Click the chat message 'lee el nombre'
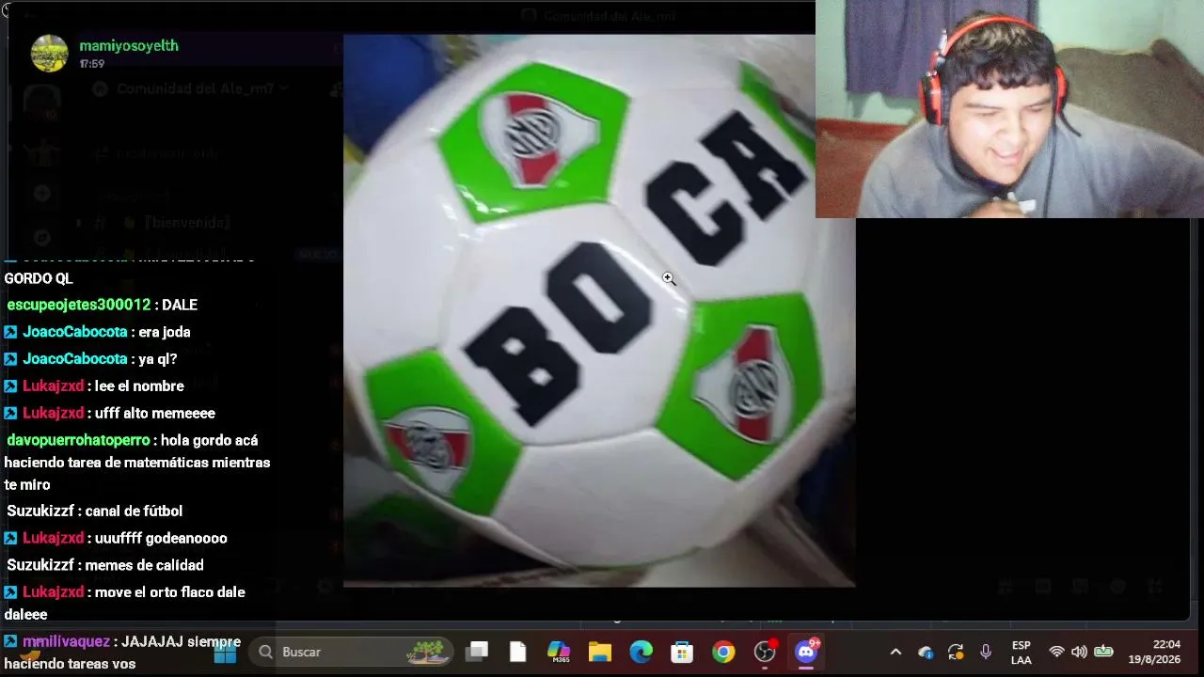This screenshot has width=1204, height=677. 139,386
